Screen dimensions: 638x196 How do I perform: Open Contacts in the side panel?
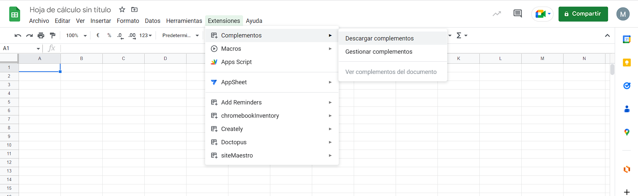627,109
